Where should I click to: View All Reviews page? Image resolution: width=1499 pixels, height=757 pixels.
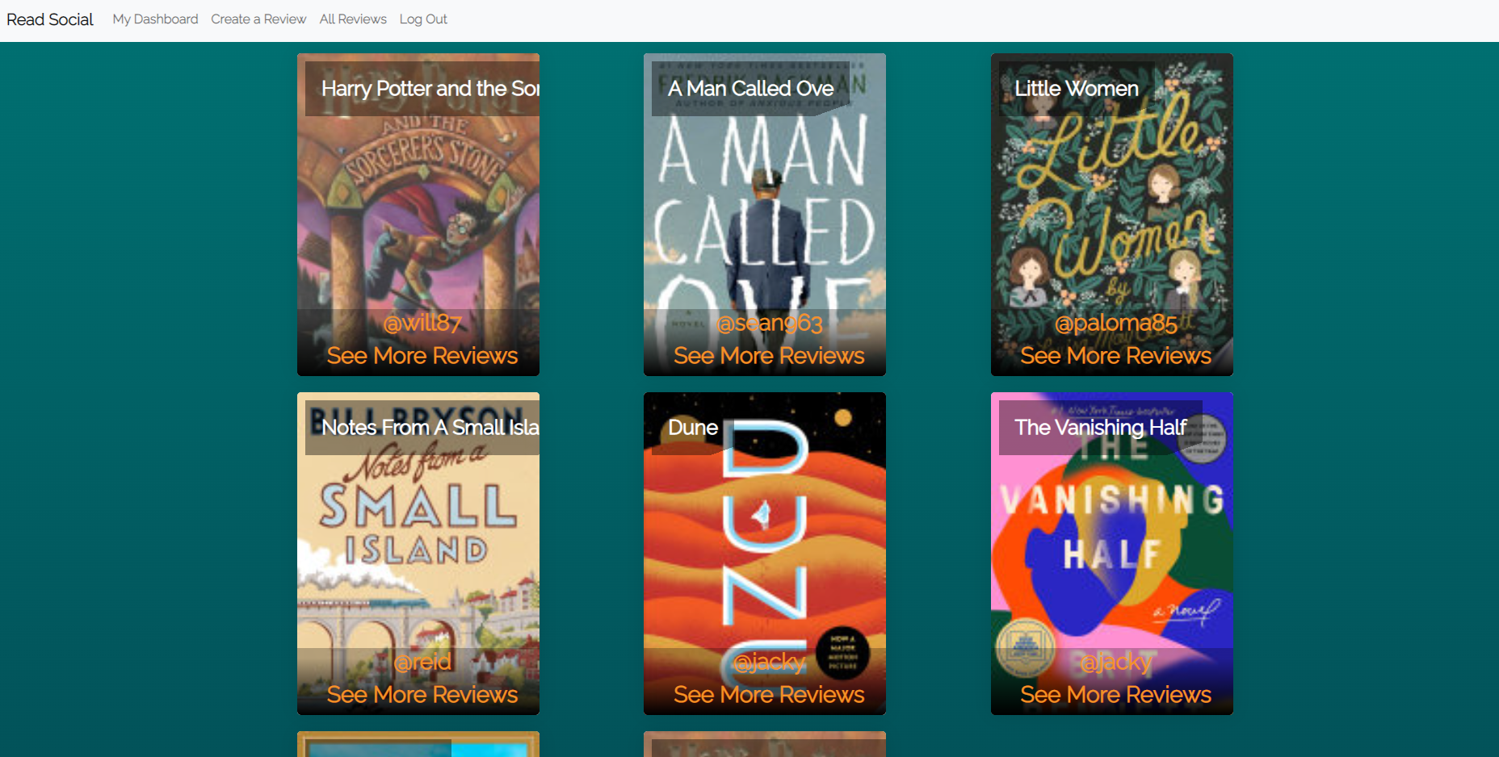pos(353,19)
